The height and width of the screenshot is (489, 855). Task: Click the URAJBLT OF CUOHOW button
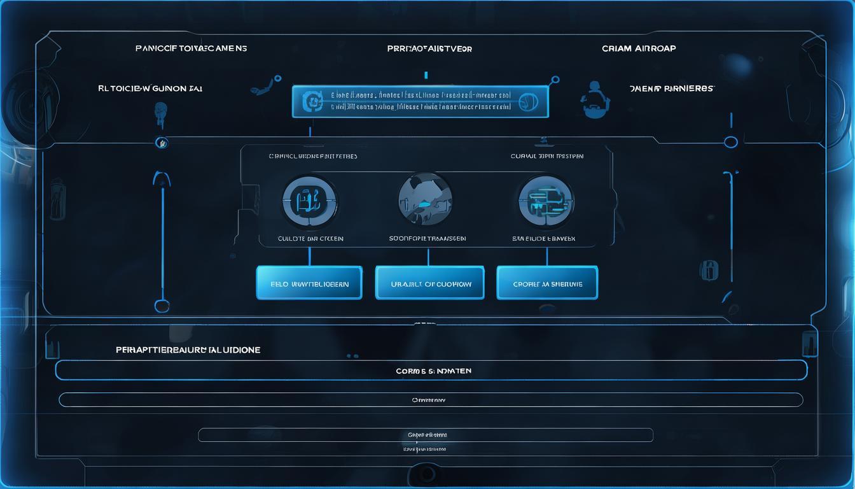[429, 283]
